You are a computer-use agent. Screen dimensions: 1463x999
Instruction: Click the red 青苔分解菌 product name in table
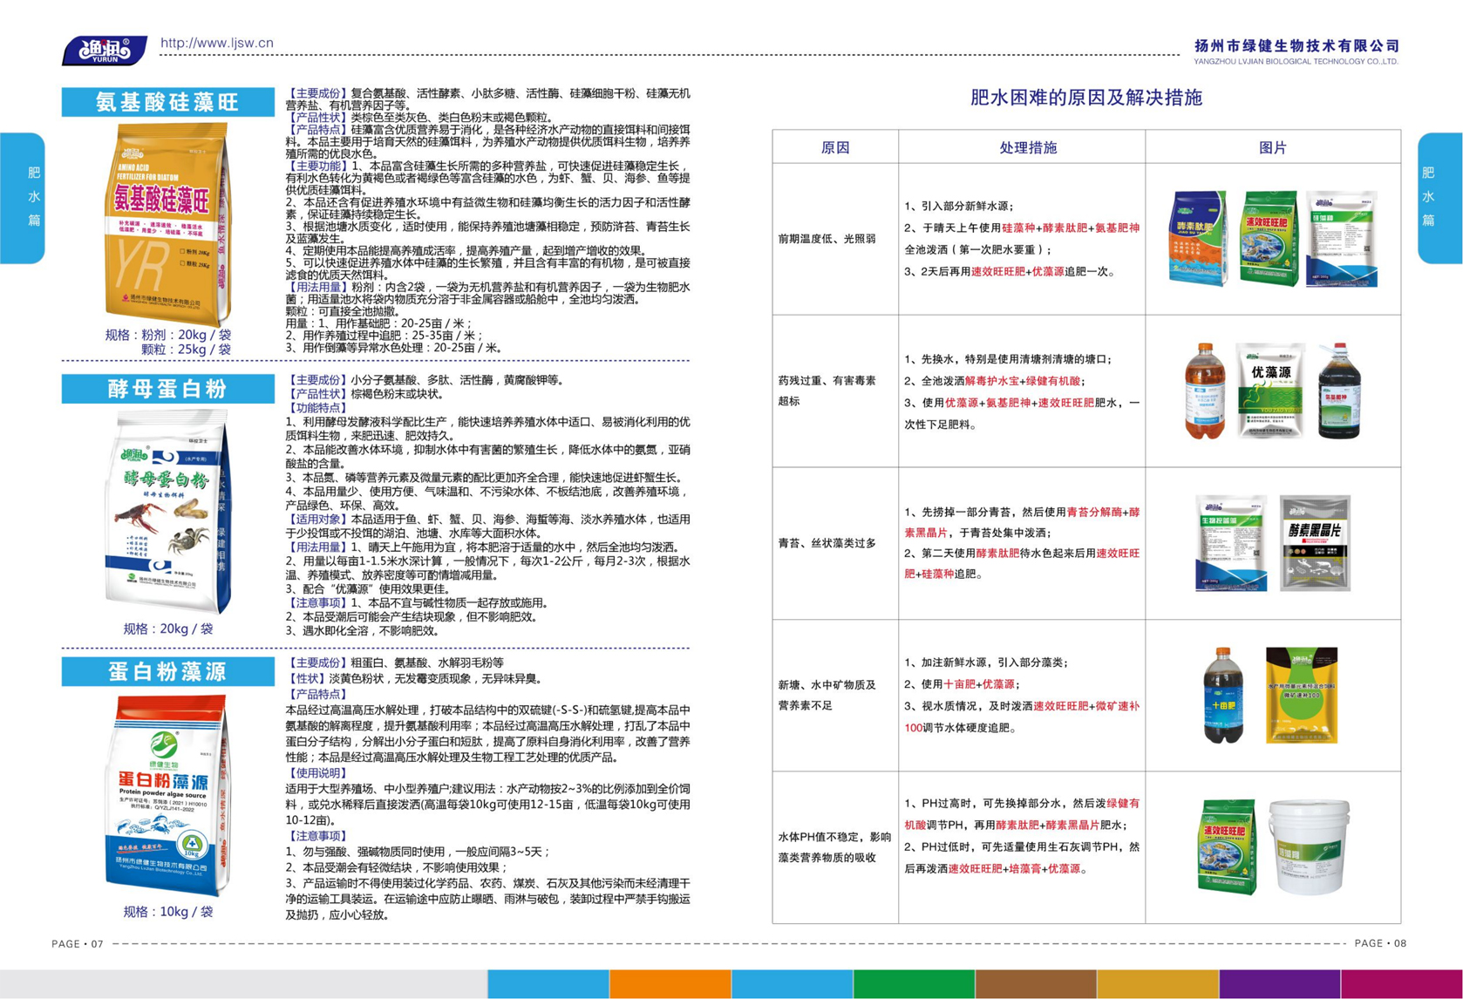(1094, 512)
